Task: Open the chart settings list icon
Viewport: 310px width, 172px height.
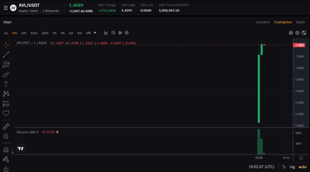Action: click(113, 33)
